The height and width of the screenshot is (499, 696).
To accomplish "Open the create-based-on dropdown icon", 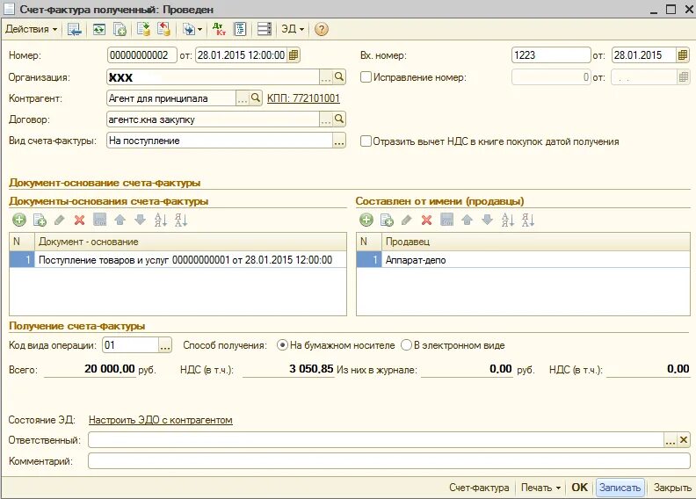I will pyautogui.click(x=192, y=29).
